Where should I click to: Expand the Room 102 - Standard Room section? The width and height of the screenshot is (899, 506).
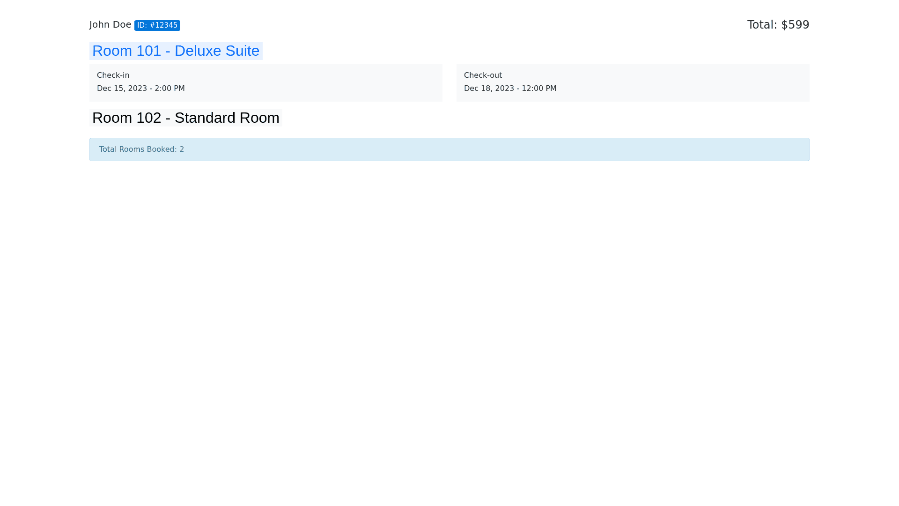click(185, 118)
